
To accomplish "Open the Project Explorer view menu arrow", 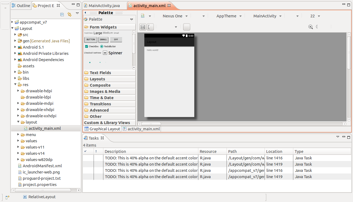I will (77, 13).
